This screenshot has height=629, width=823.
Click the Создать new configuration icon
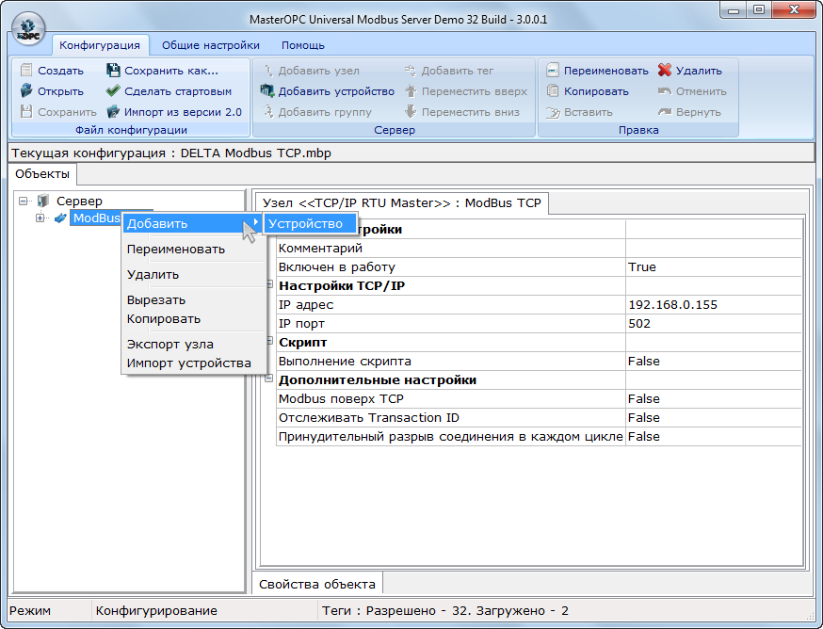click(x=26, y=71)
